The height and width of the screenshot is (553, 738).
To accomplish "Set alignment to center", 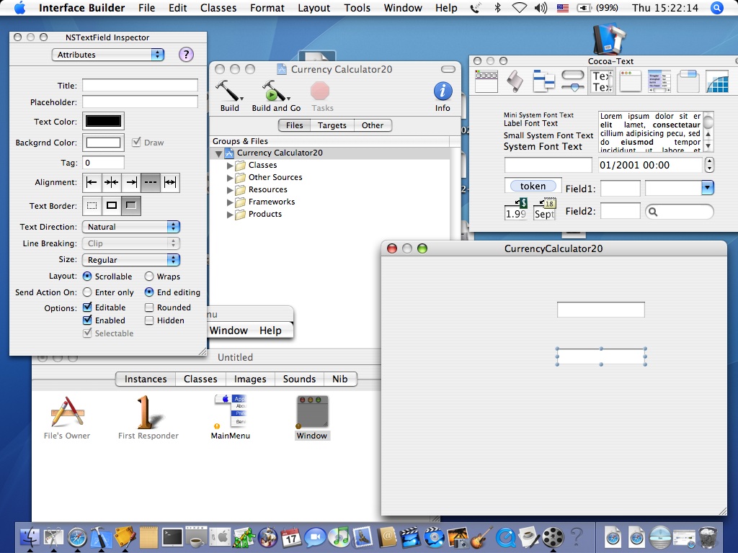I will 112,182.
